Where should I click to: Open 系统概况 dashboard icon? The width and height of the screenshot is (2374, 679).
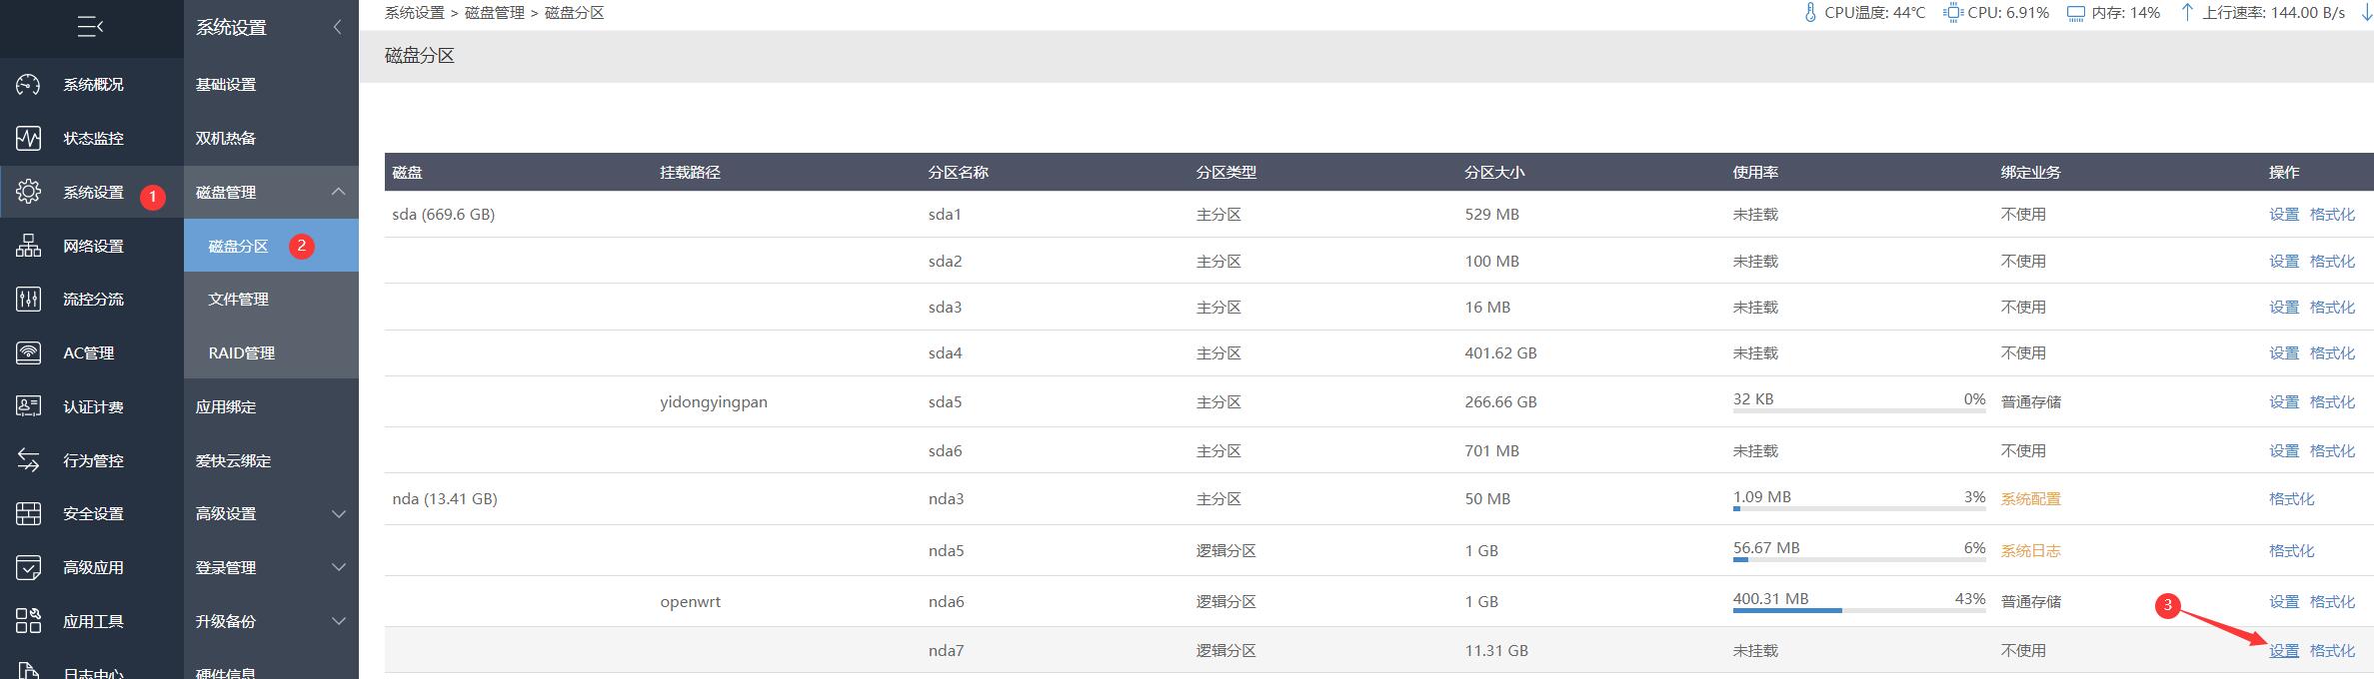point(28,85)
